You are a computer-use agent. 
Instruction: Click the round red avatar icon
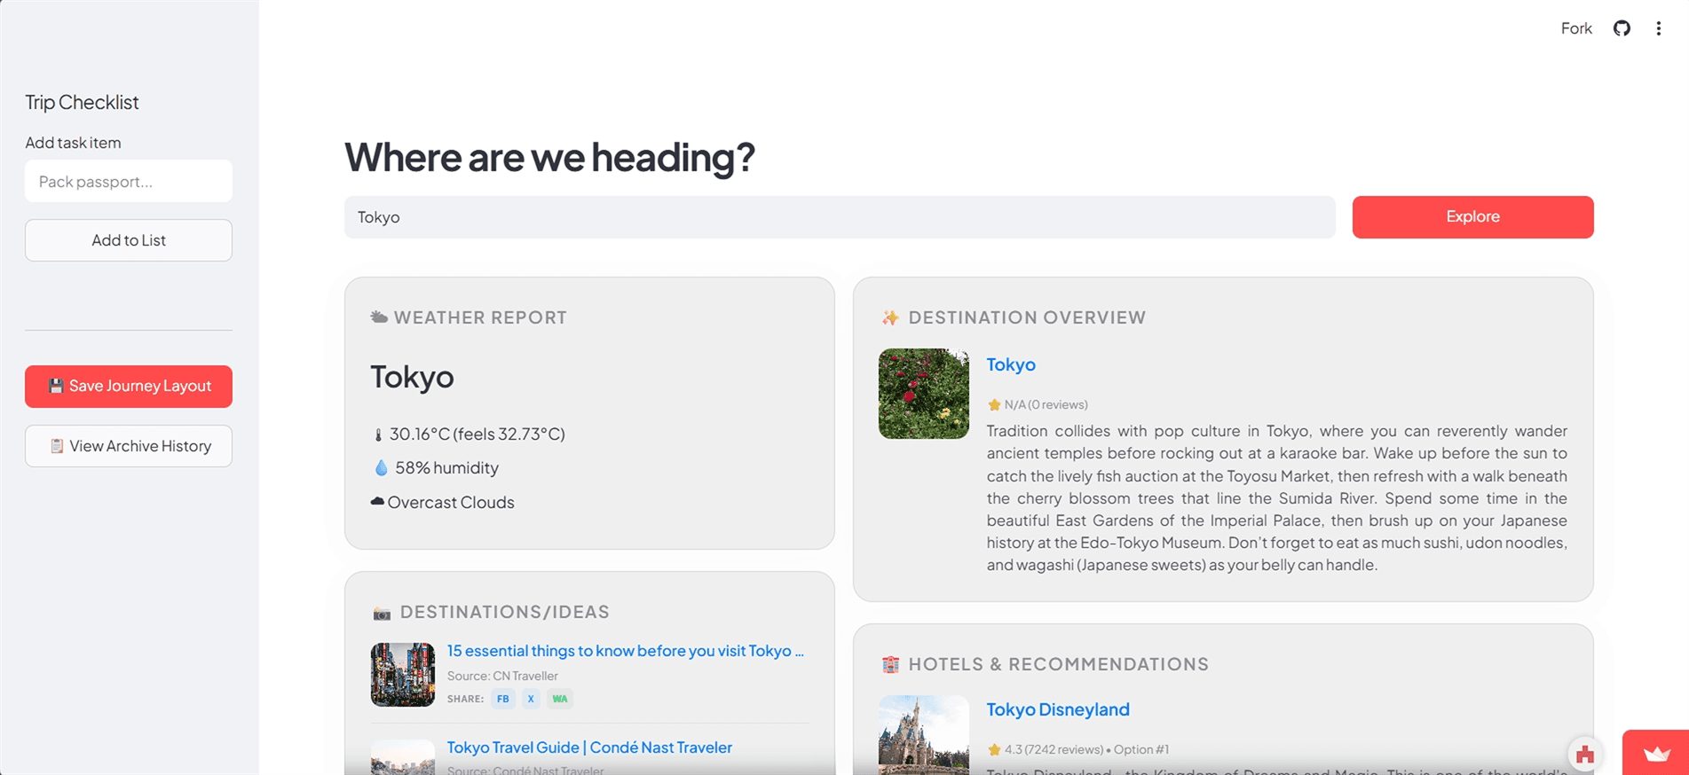click(1585, 755)
